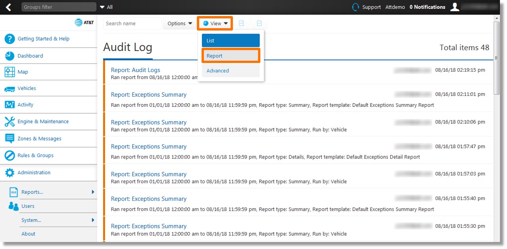Click the AT&T logo

[84, 23]
